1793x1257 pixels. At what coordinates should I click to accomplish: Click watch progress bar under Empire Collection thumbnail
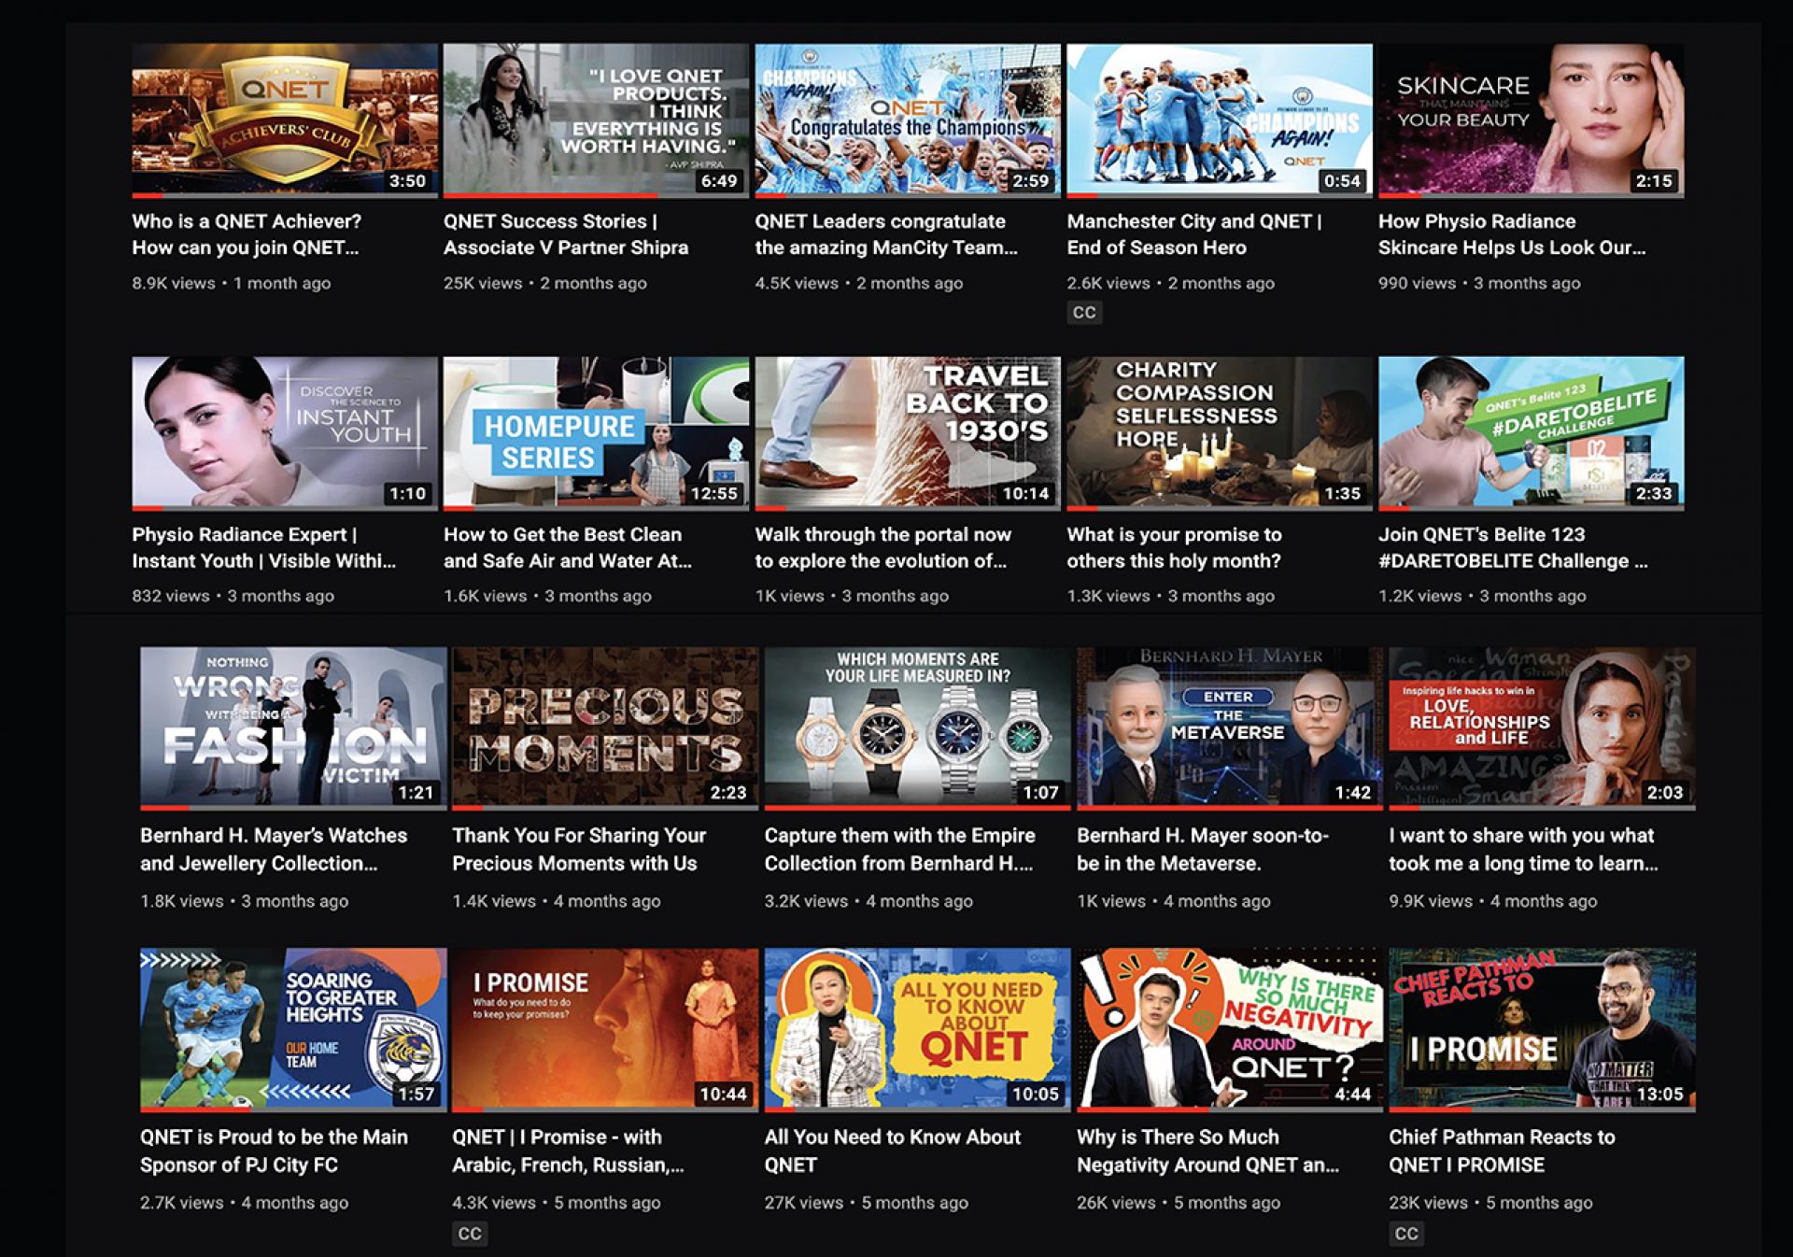click(x=917, y=808)
